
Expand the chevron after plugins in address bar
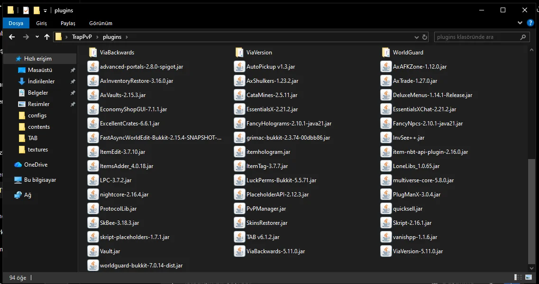point(127,37)
